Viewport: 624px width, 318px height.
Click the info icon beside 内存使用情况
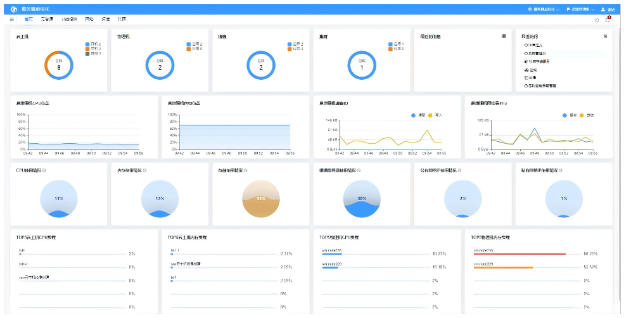click(145, 170)
